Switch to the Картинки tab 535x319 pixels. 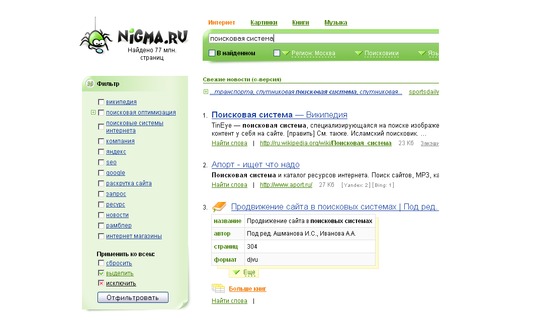264,23
